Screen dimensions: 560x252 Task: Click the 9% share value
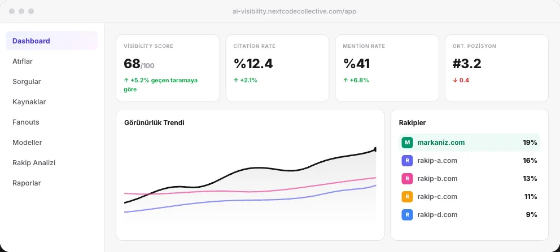point(531,215)
